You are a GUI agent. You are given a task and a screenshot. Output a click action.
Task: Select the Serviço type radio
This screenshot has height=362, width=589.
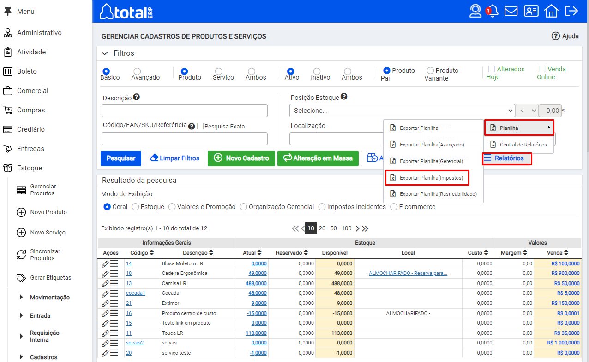pyautogui.click(x=219, y=71)
